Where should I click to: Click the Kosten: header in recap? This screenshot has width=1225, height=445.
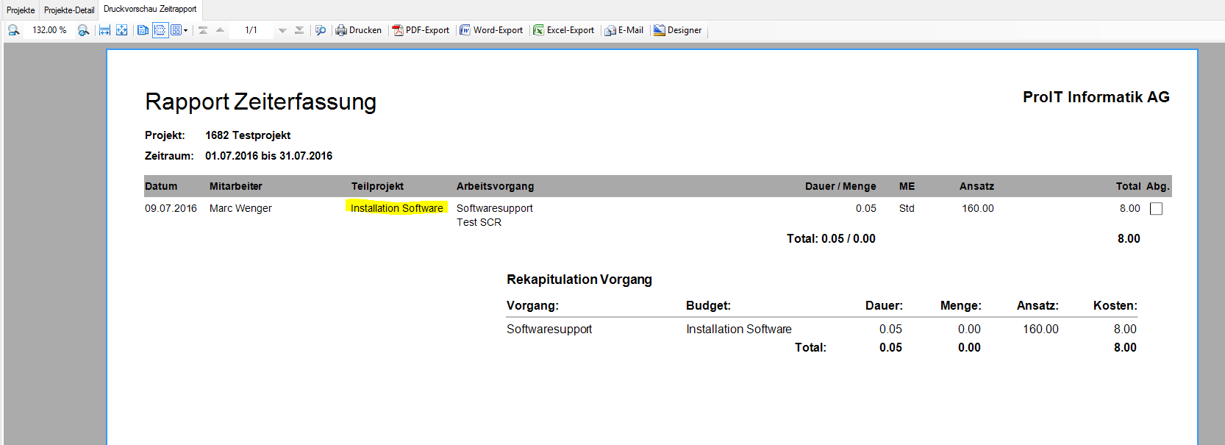(1115, 305)
